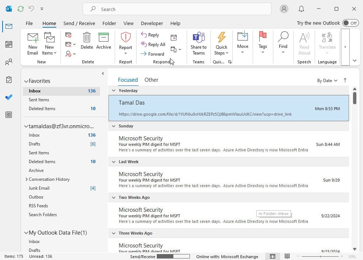The image size is (363, 260).
Task: Click the Share to Teams icon
Action: coord(198,38)
